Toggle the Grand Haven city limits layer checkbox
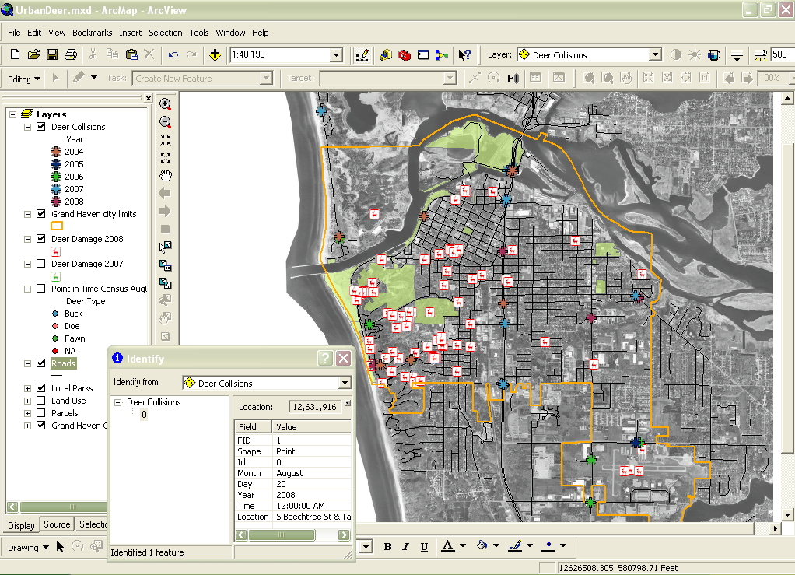This screenshot has height=575, width=795. pyautogui.click(x=41, y=214)
